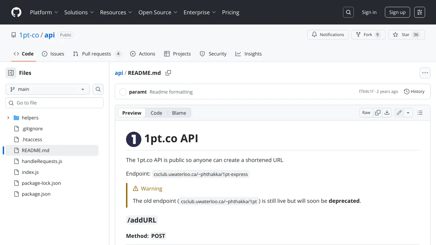This screenshot has width=436, height=245.
Task: Open the Pull requests tab
Action: click(x=97, y=54)
